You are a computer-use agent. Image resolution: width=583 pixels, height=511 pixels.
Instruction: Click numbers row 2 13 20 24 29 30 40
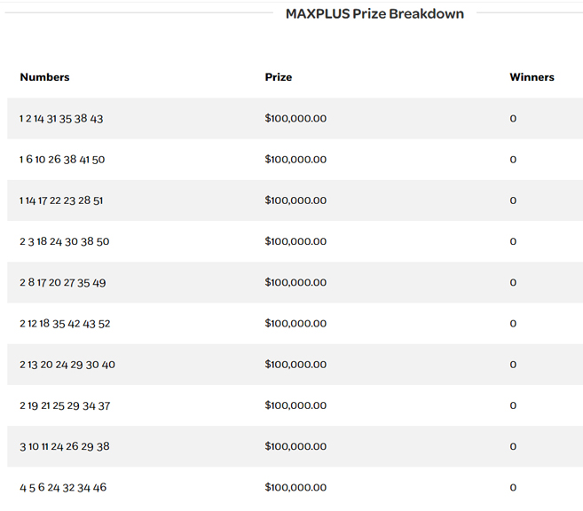[67, 365]
